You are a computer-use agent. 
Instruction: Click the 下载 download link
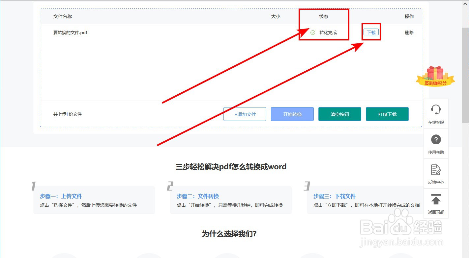[371, 32]
